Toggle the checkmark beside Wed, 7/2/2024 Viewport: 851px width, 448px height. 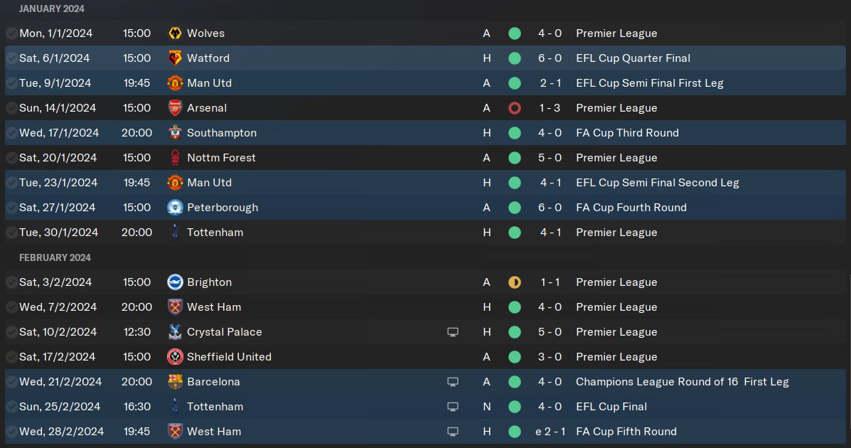tap(11, 307)
